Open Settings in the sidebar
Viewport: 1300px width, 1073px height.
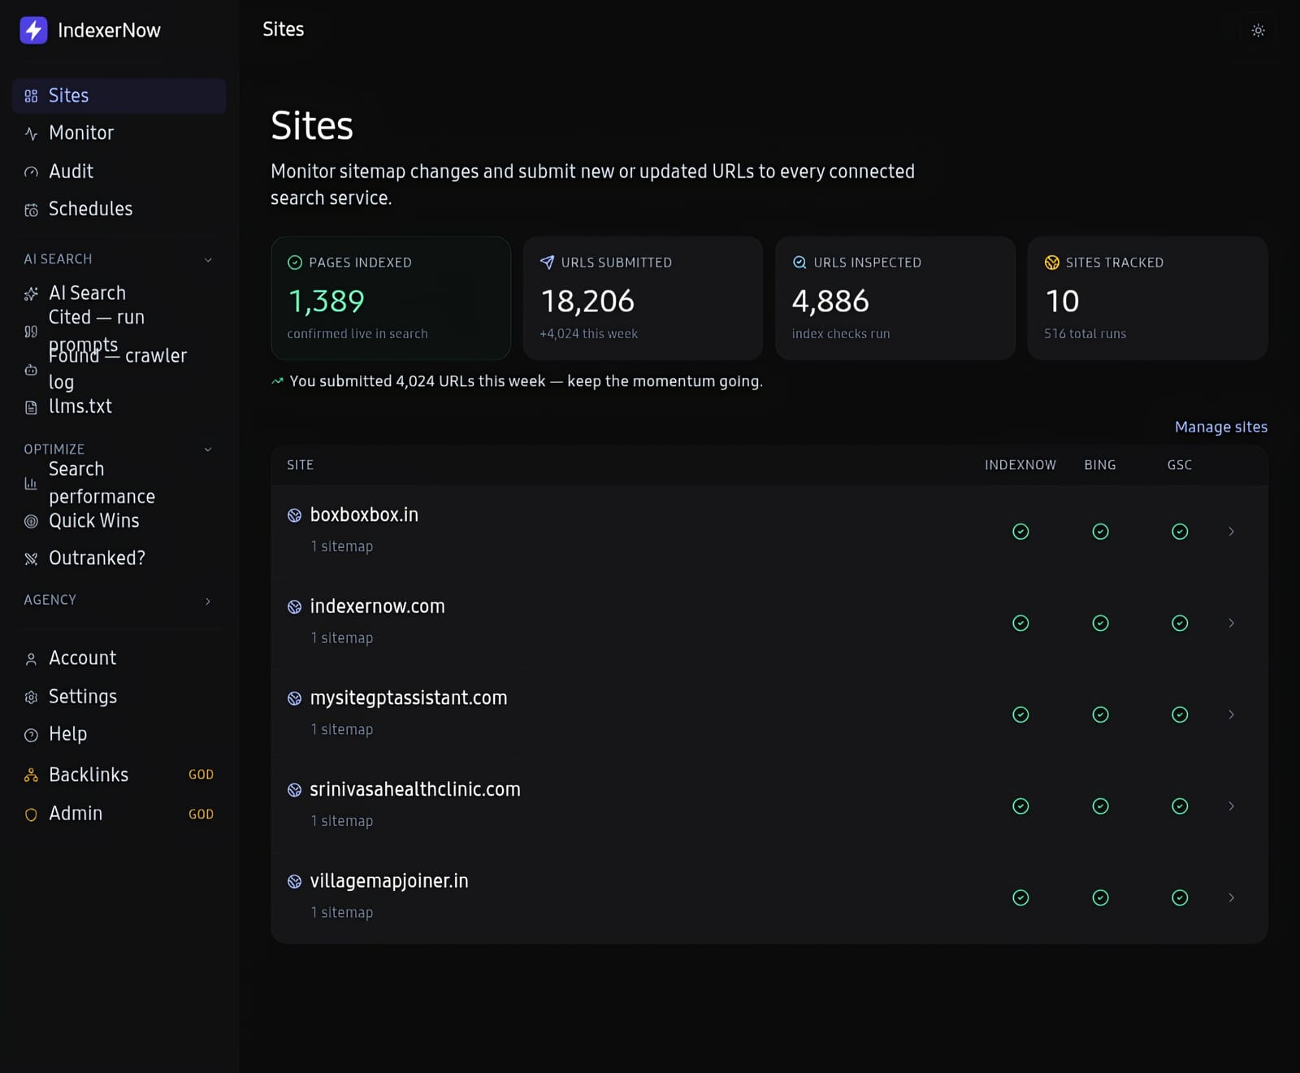119,697
